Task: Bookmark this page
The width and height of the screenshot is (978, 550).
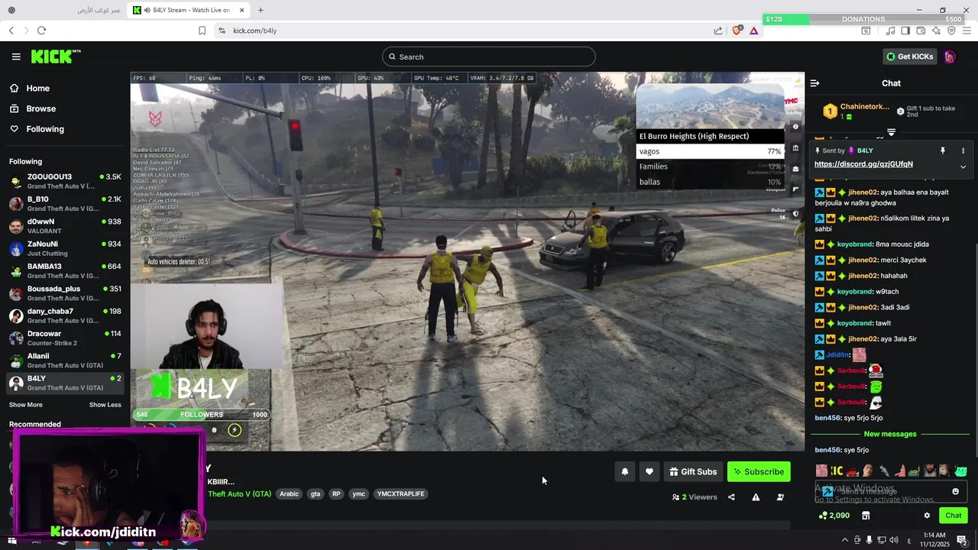Action: click(x=202, y=31)
